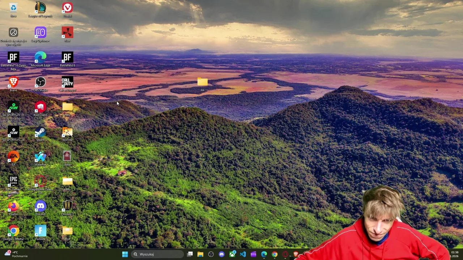Open the purple app icon next to VS Code
Viewport: 463px width, 260px height.
pyautogui.click(x=253, y=254)
